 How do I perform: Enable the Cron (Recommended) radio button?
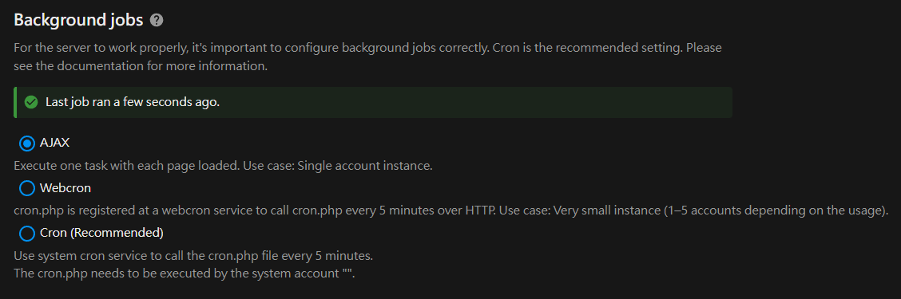click(x=27, y=234)
